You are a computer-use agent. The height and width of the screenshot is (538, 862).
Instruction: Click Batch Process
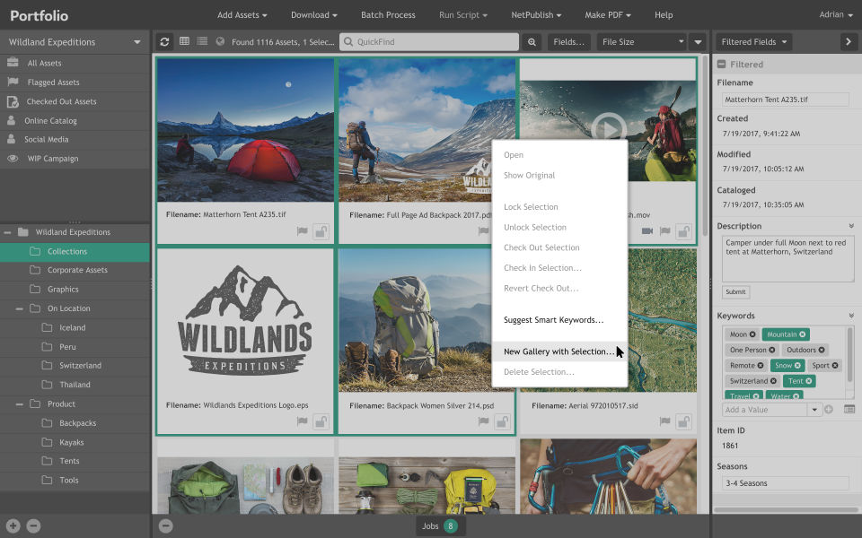(x=388, y=15)
